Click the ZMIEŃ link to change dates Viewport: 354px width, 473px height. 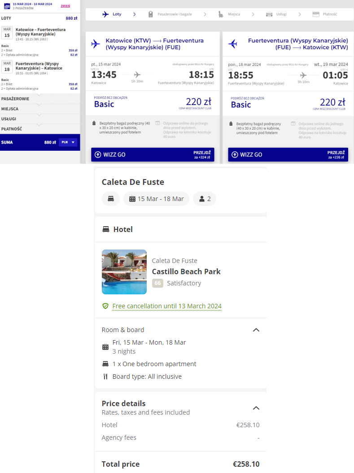coord(66,6)
